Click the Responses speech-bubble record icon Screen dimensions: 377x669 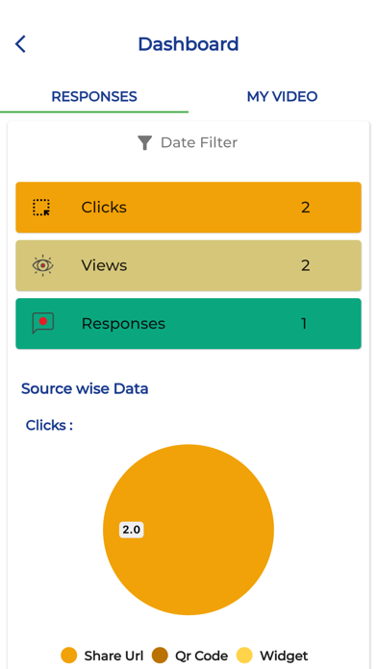(x=42, y=323)
